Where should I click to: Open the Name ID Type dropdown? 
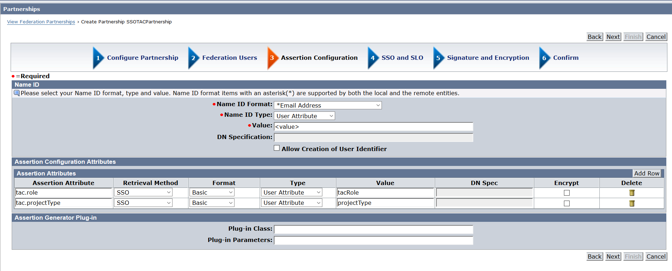304,116
